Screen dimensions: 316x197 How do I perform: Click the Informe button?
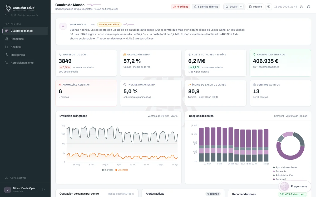tap(255, 7)
